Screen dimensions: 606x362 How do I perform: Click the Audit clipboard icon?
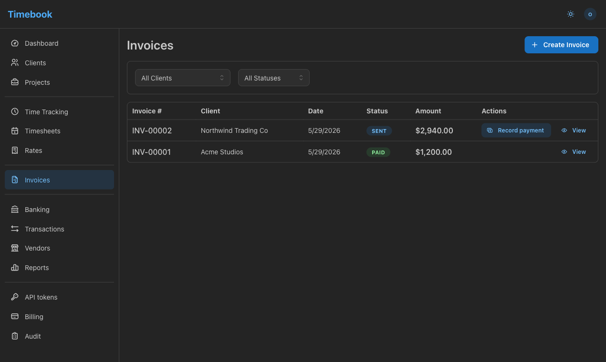[15, 336]
